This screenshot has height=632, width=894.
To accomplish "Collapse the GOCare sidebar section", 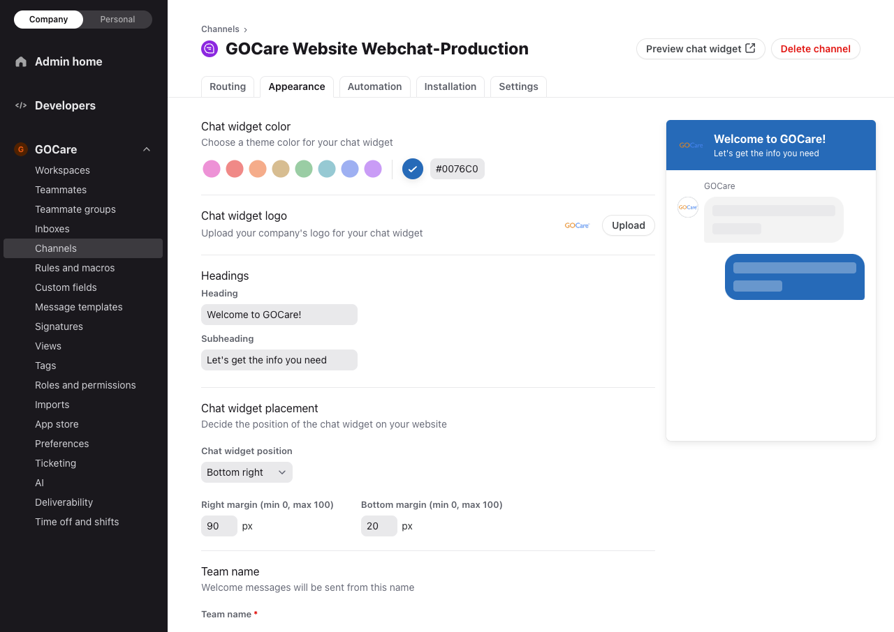I will click(x=147, y=149).
